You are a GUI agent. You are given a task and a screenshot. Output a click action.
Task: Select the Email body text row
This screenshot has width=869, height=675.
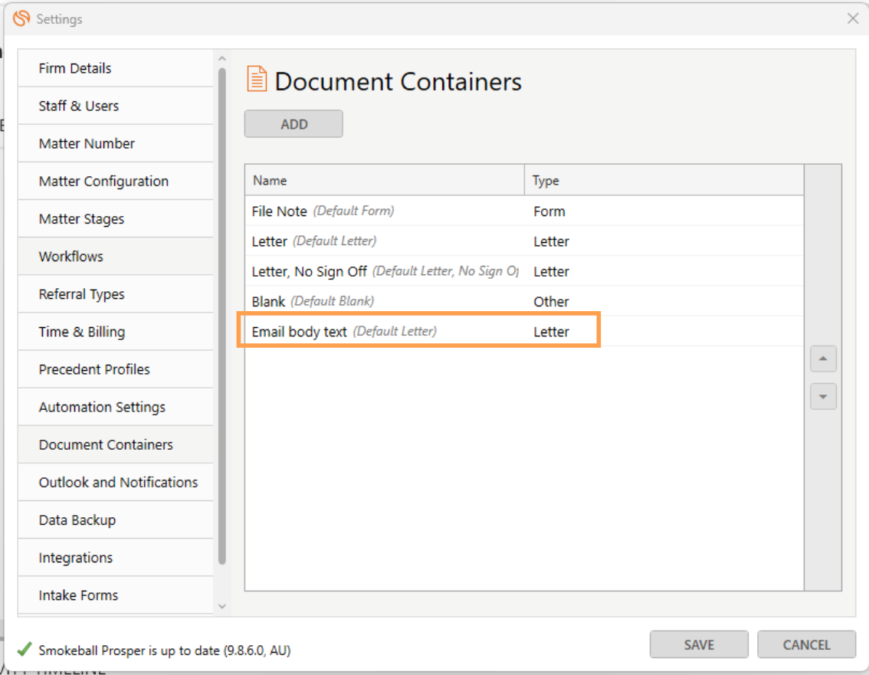(524, 332)
